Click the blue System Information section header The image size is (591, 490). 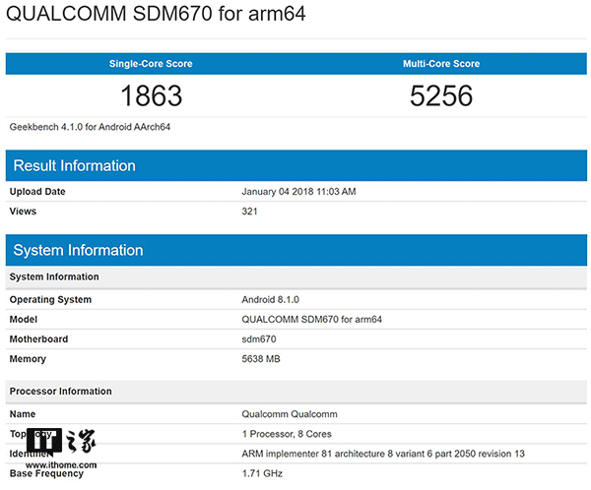78,250
